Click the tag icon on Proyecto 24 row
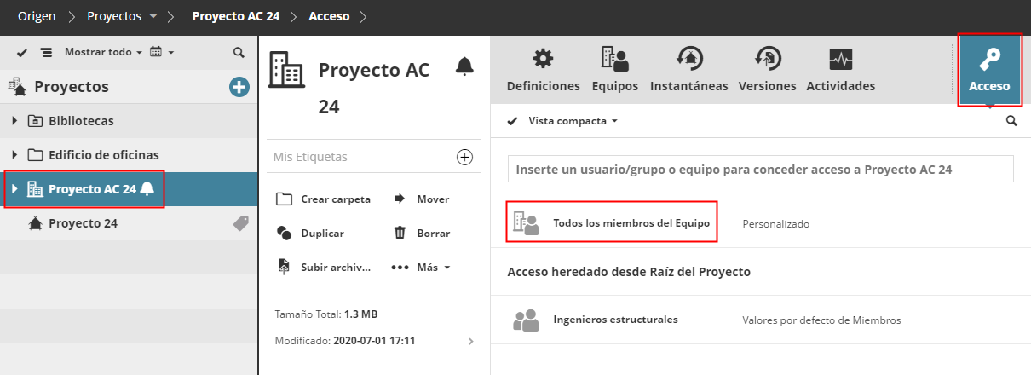Image resolution: width=1031 pixels, height=375 pixels. pos(241,223)
